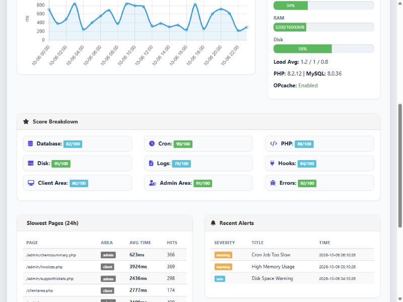Click the 366 hits value
The width and height of the screenshot is (403, 302).
171,255
